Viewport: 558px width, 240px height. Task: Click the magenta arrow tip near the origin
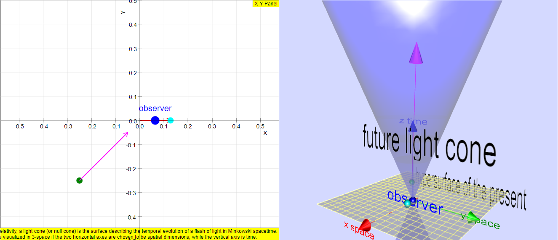(x=126, y=134)
